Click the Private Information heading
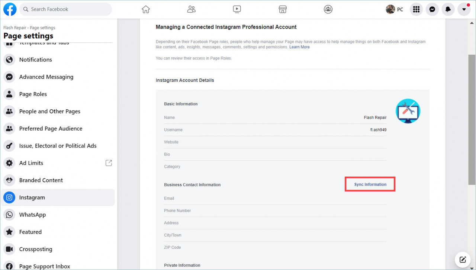 (182, 265)
